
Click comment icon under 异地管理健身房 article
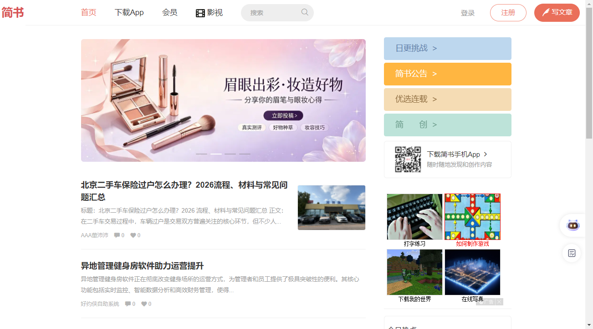[x=128, y=304]
